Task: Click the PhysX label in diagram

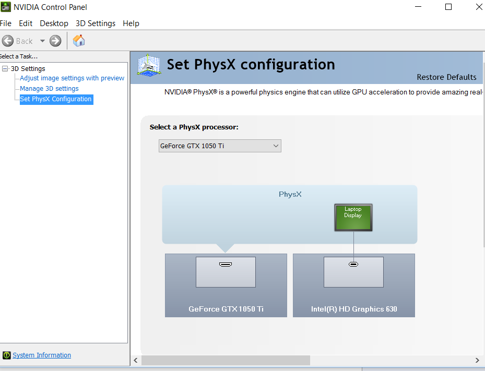Action: point(290,194)
